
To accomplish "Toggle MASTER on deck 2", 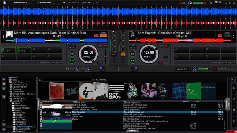I will (227, 36).
